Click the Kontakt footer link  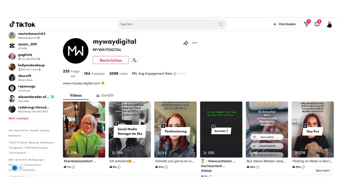(34, 130)
